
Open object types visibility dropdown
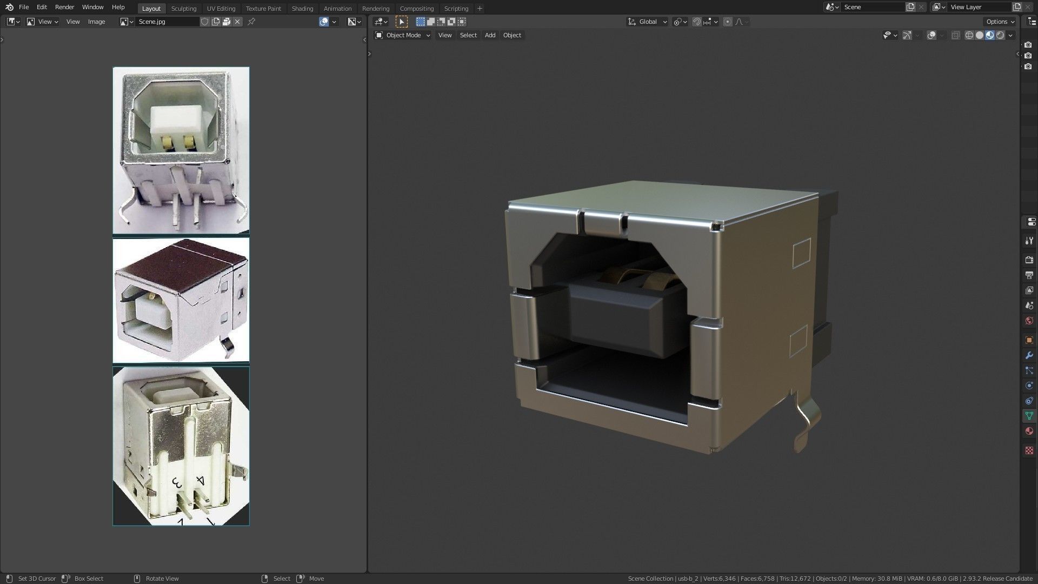pos(890,35)
